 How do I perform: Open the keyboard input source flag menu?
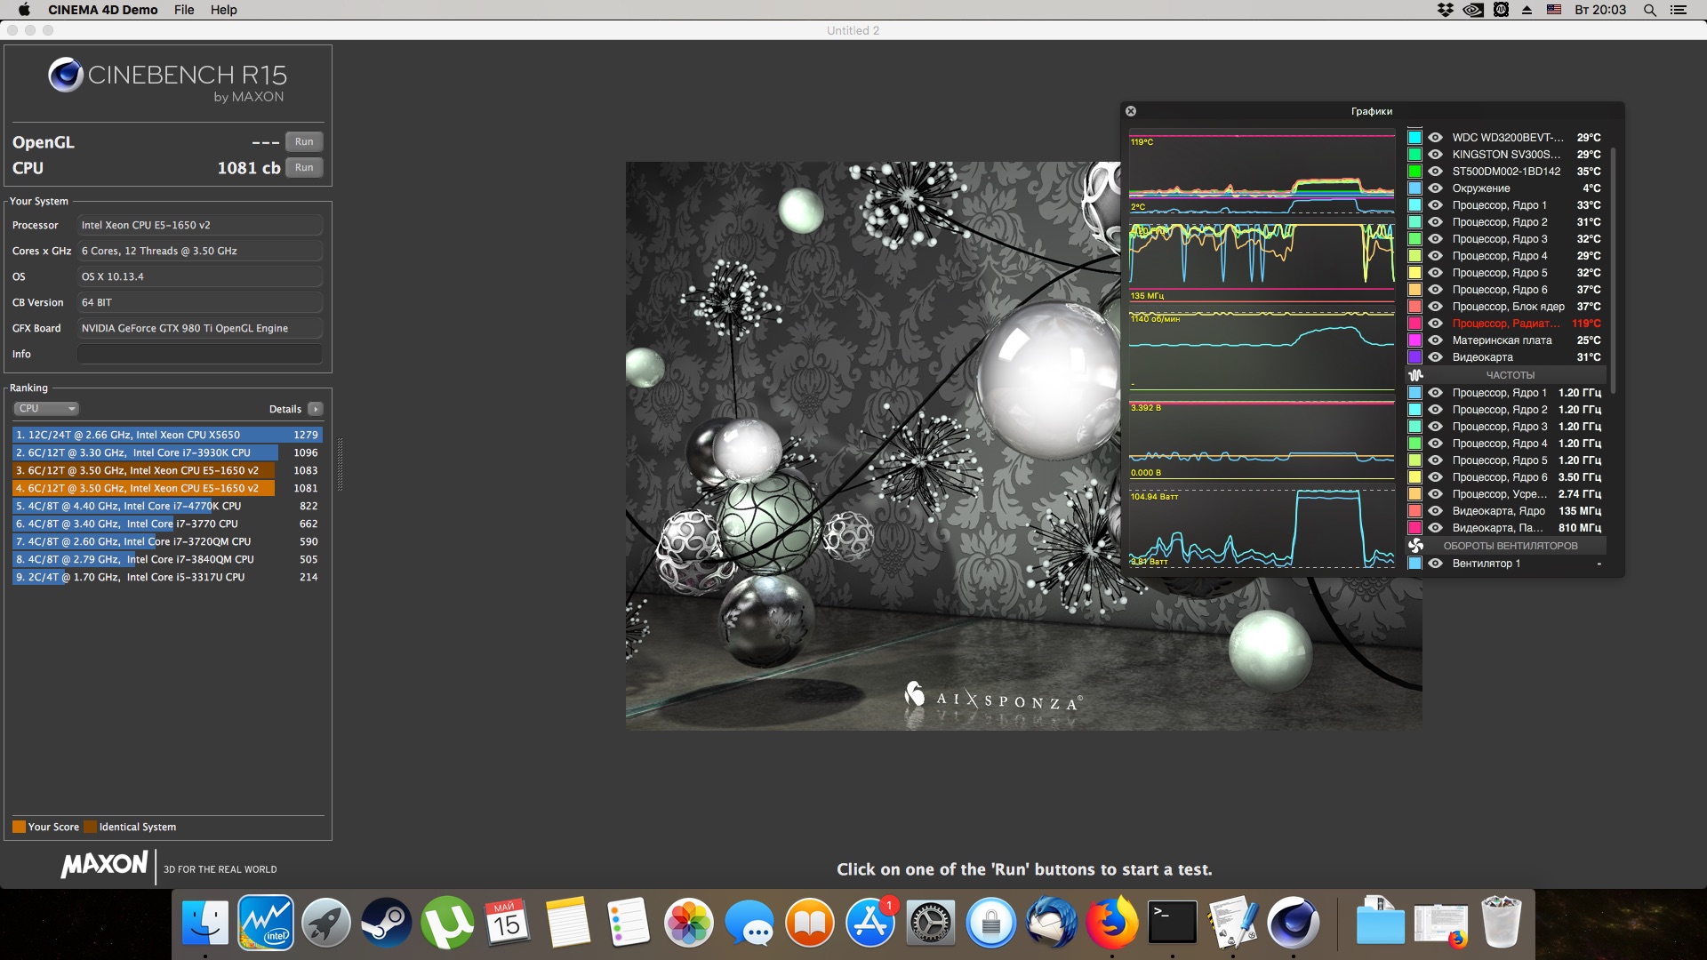pyautogui.click(x=1554, y=10)
